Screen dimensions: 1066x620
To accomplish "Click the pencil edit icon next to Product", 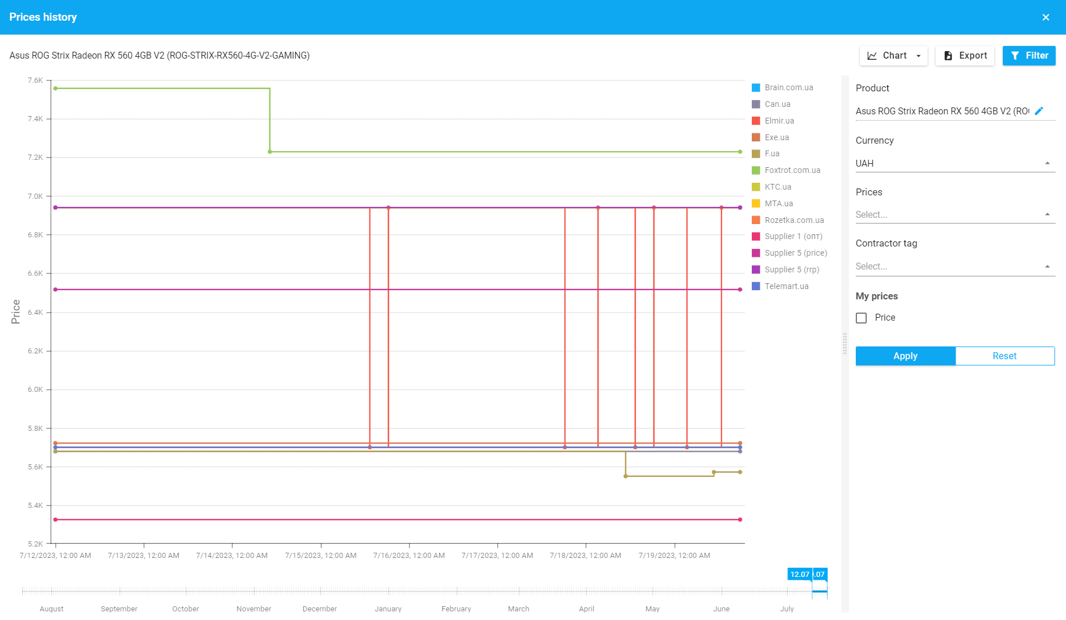I will pos(1038,111).
